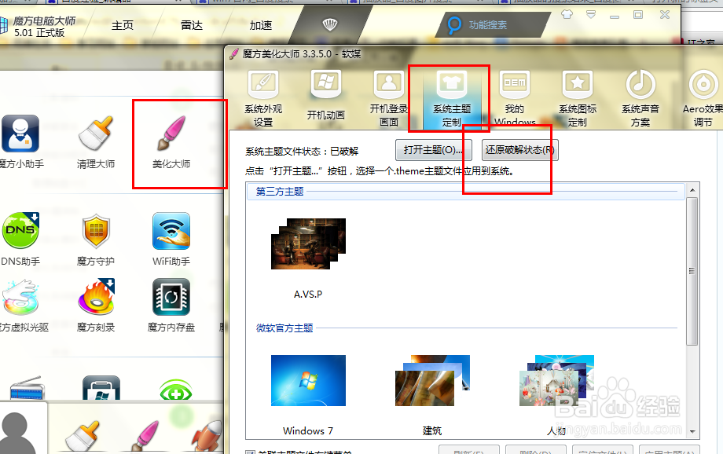Switch to the 主页 tab
The width and height of the screenshot is (723, 454).
pos(123,25)
